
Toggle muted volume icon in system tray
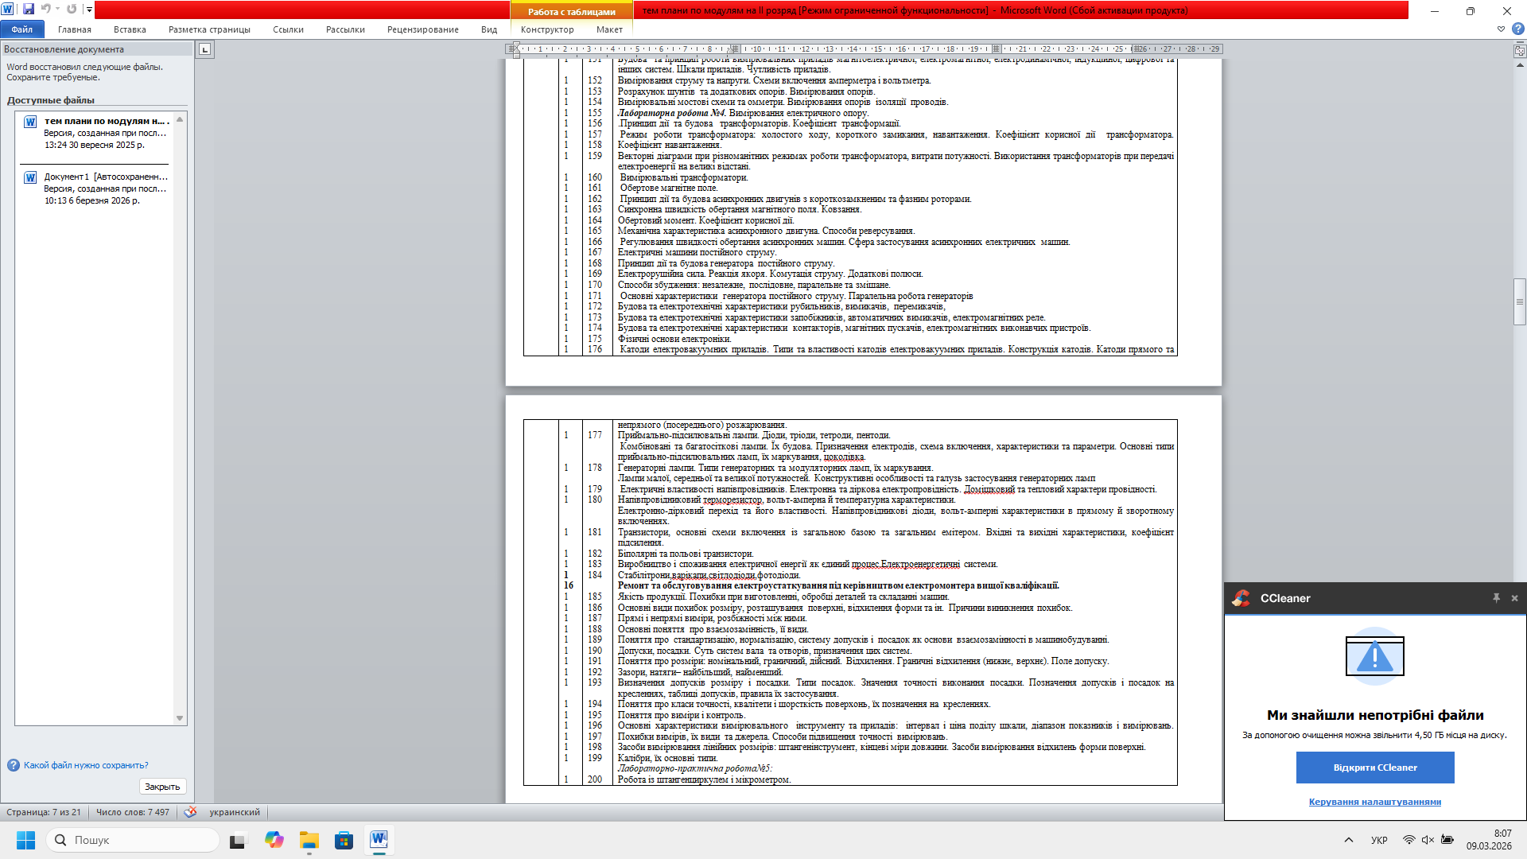point(1428,840)
